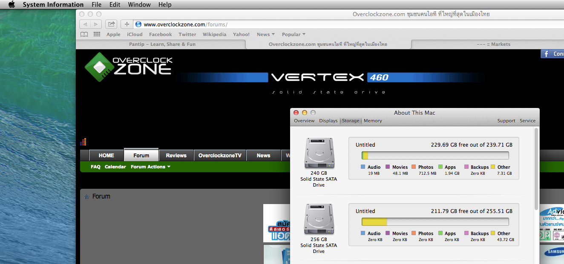Switch to Overview in About This Mac
This screenshot has height=264, width=564.
tap(304, 121)
